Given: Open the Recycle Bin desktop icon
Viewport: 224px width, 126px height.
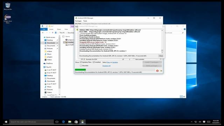Looking at the screenshot, I should coord(8,6).
